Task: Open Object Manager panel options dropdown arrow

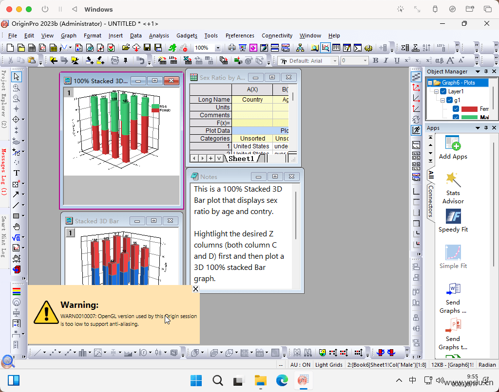Action: click(478, 72)
